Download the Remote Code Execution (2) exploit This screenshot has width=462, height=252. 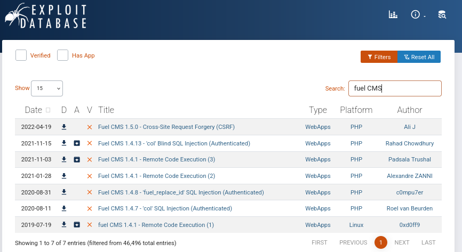[x=64, y=176]
